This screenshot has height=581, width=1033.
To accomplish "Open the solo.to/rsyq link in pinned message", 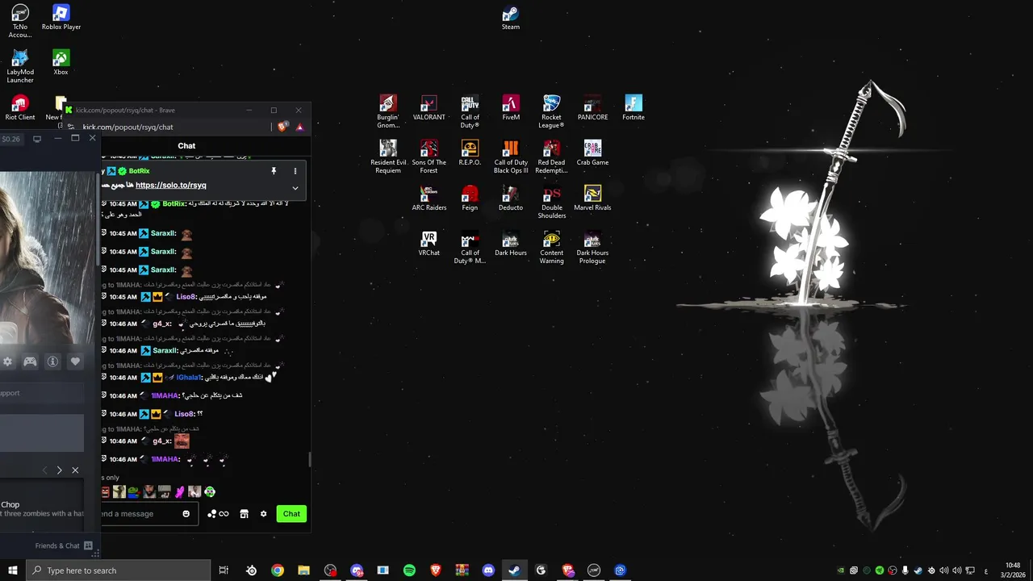I will [170, 185].
